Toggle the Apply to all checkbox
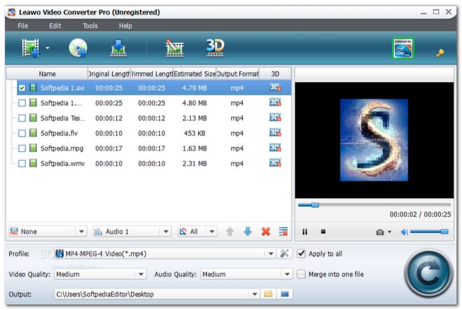 (301, 254)
